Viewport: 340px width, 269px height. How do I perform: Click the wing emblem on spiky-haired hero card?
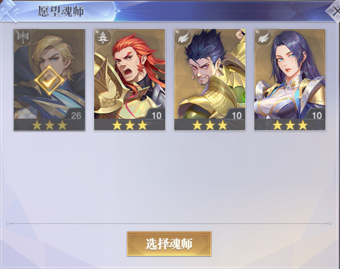click(x=183, y=38)
